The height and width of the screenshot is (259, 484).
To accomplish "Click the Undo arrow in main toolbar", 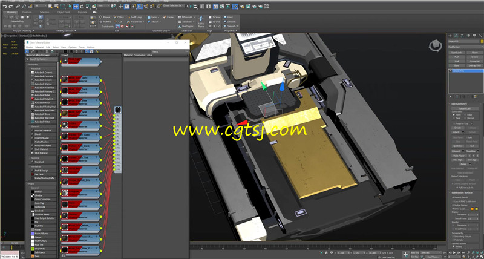I will [5, 6].
